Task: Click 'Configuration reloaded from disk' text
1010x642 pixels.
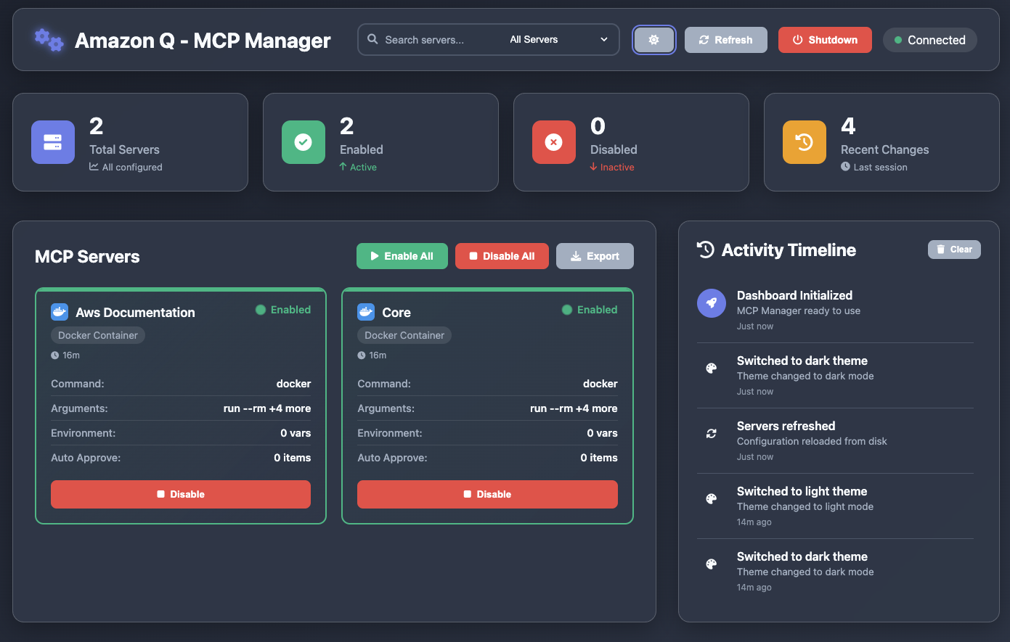Action: coord(812,441)
